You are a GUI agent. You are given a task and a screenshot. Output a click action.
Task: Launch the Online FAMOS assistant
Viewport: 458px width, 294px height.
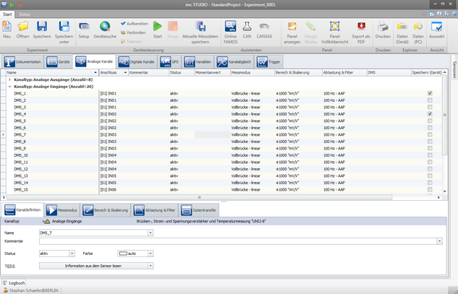tap(231, 27)
